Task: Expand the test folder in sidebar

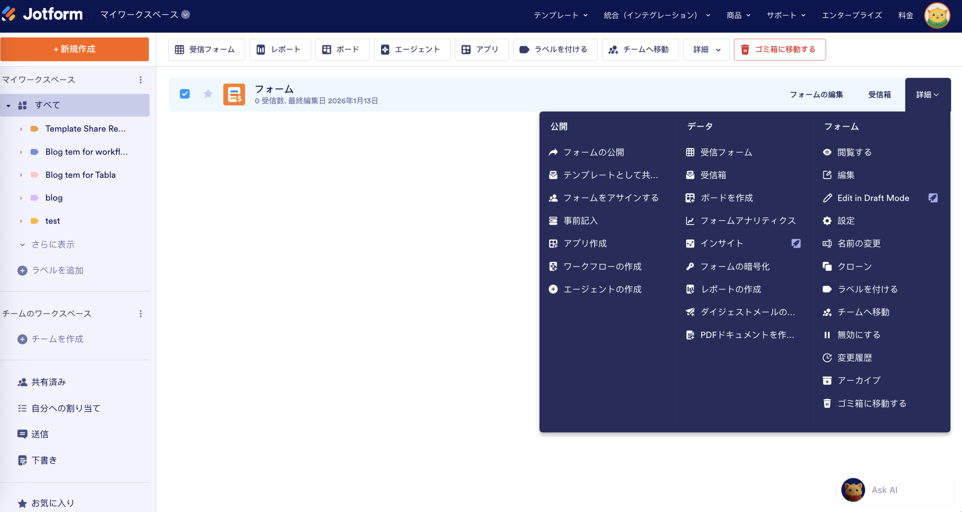Action: pos(21,221)
